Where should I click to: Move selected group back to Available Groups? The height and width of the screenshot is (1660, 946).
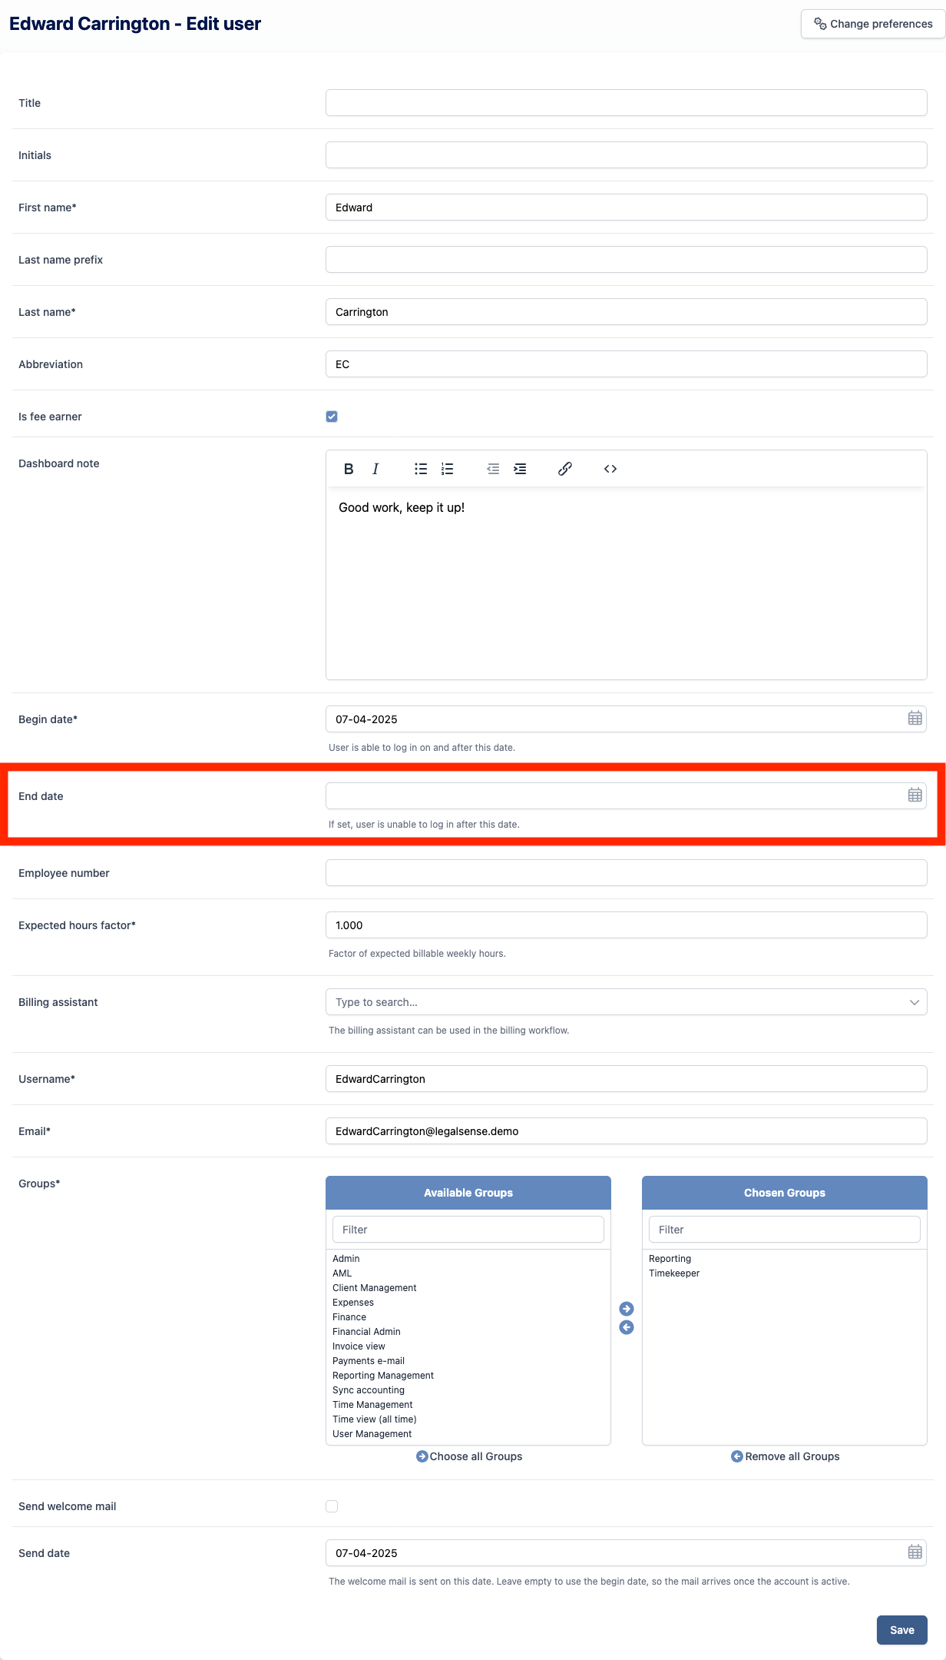click(x=627, y=1327)
